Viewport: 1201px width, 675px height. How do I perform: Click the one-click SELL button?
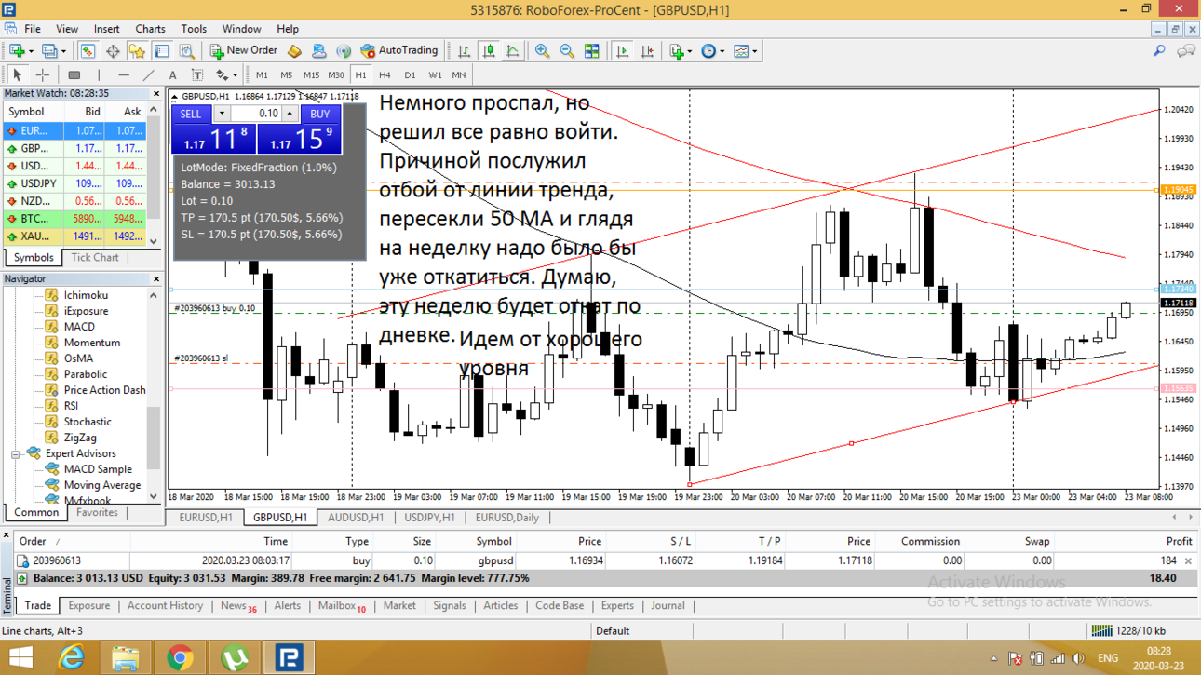click(190, 114)
